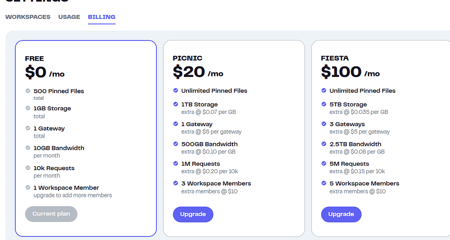Open the Workspaces tab
This screenshot has height=240, width=450.
pos(28,17)
